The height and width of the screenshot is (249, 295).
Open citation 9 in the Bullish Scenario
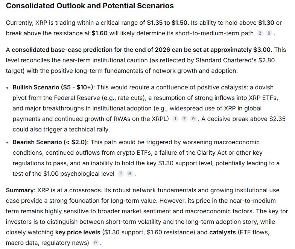193,119
